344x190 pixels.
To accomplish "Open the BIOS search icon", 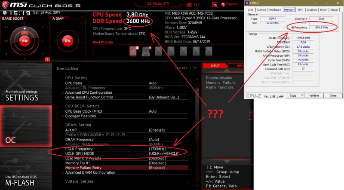I will [x=215, y=5].
